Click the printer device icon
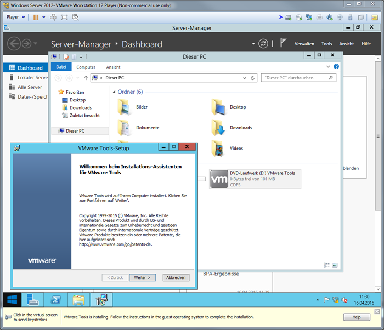 click(319, 18)
